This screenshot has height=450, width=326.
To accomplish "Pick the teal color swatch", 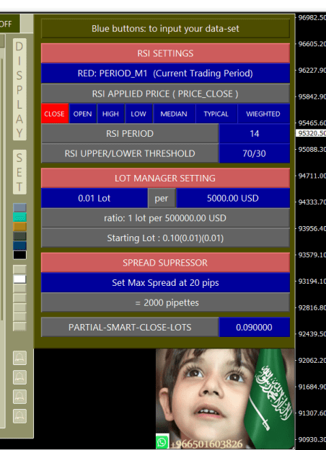I will click(x=19, y=217).
